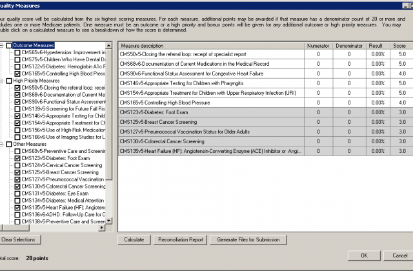Toggle the High Priority Measures group checkbox
This screenshot has width=413, height=271.
[x=9, y=81]
